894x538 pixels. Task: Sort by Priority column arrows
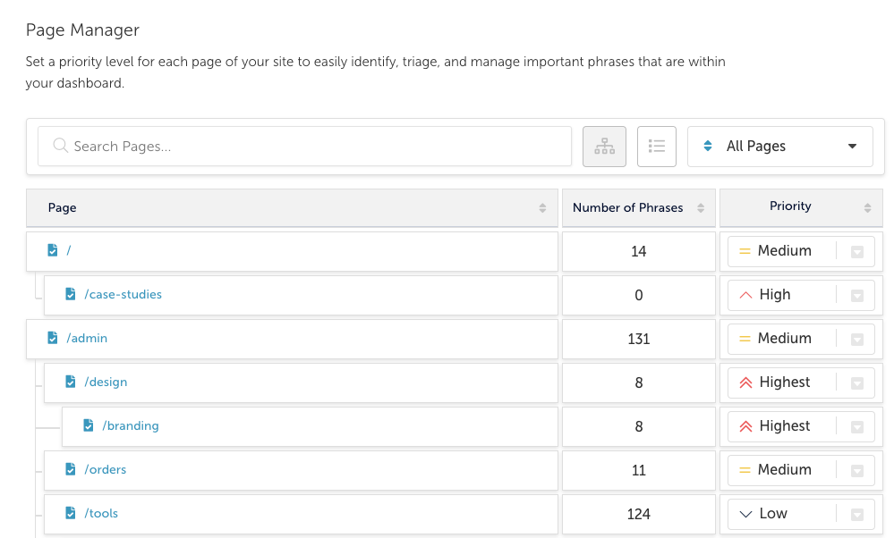click(867, 208)
